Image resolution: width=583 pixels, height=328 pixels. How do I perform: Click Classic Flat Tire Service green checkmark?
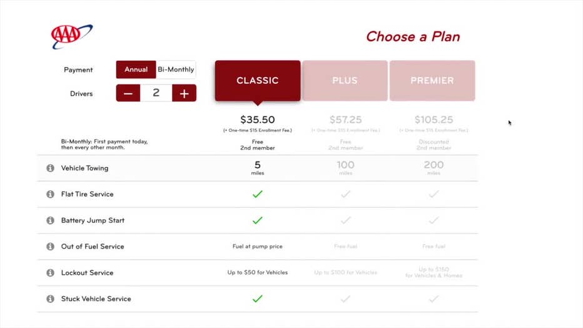[x=257, y=194]
